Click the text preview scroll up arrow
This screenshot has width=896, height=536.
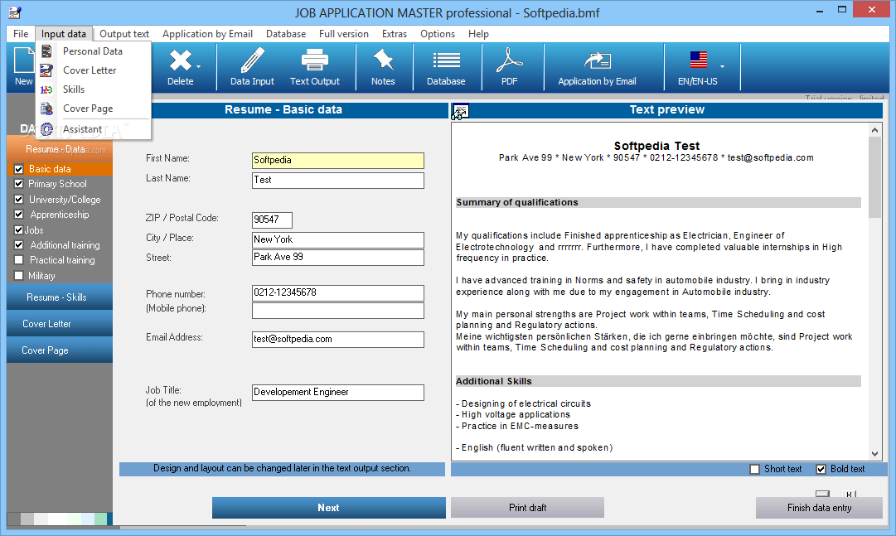pyautogui.click(x=874, y=130)
